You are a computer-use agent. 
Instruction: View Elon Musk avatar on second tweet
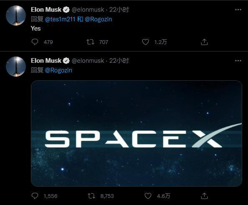point(16,67)
